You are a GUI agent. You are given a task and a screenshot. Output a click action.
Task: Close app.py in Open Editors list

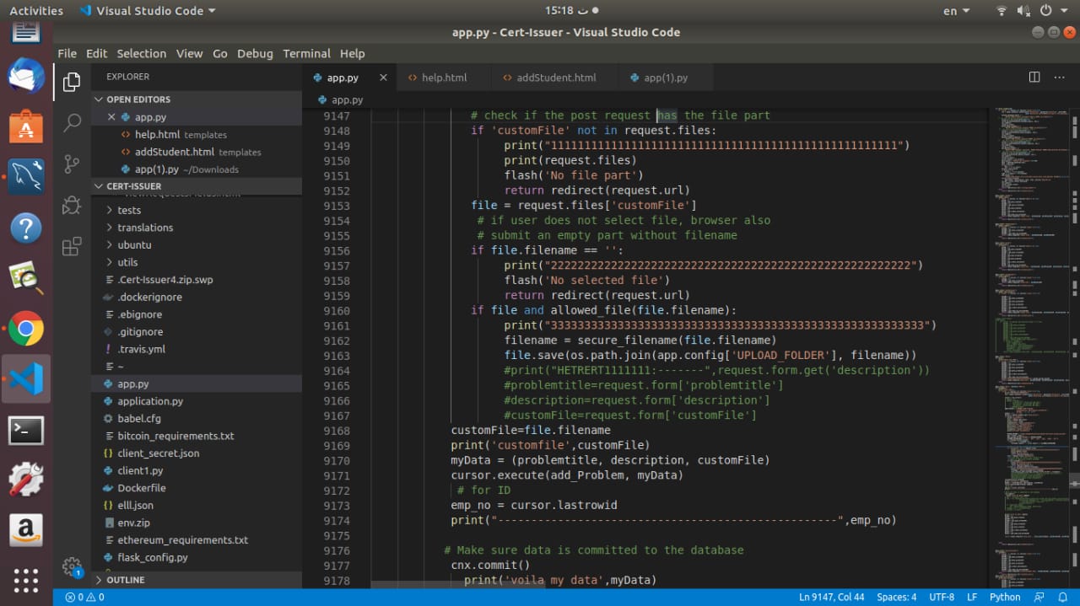[x=111, y=117]
